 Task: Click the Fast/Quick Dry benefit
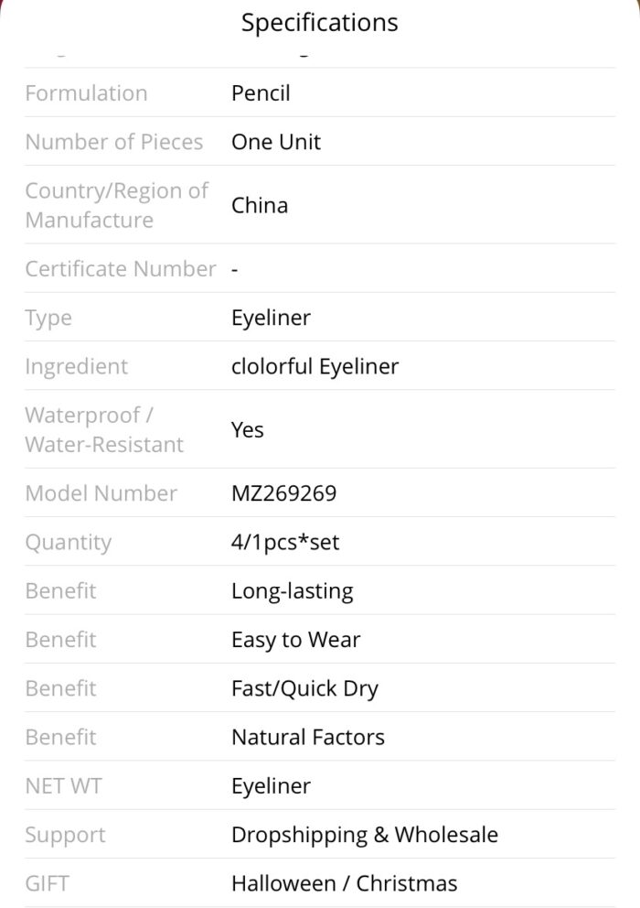[305, 688]
